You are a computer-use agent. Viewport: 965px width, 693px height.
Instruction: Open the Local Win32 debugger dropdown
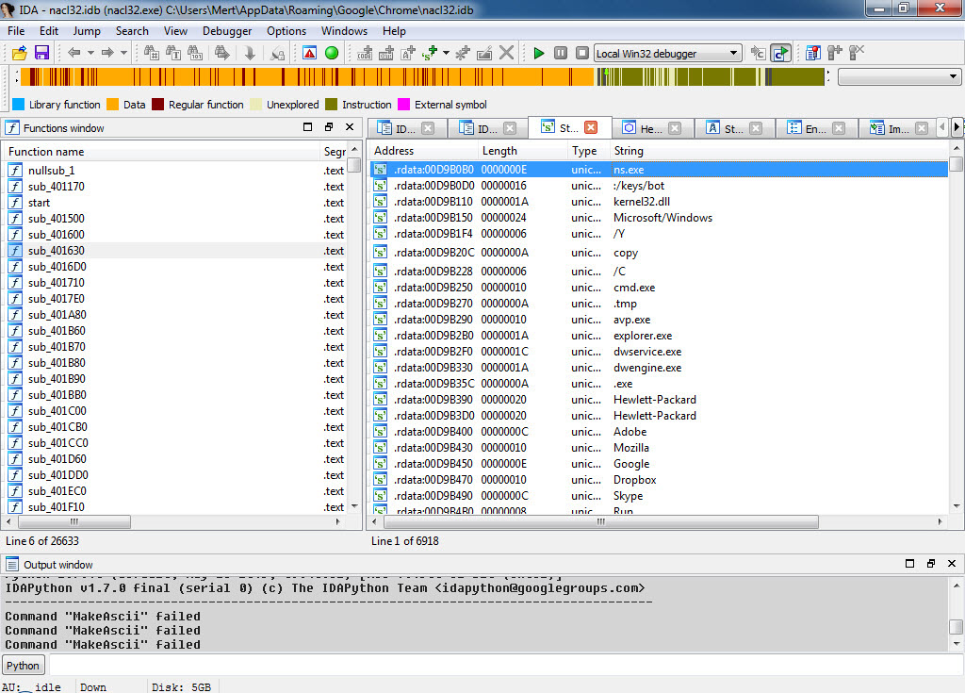tap(733, 53)
